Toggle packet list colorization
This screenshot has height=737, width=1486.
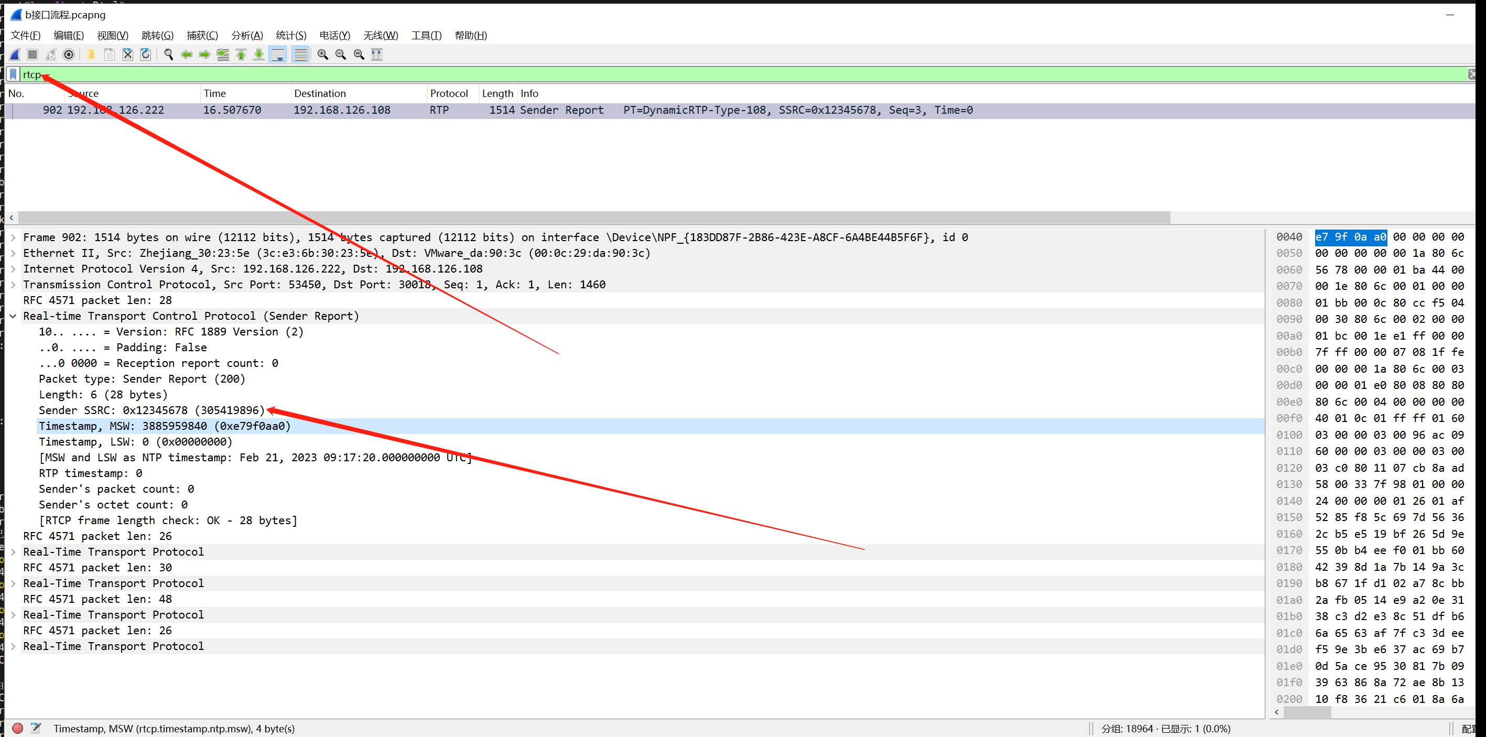300,54
